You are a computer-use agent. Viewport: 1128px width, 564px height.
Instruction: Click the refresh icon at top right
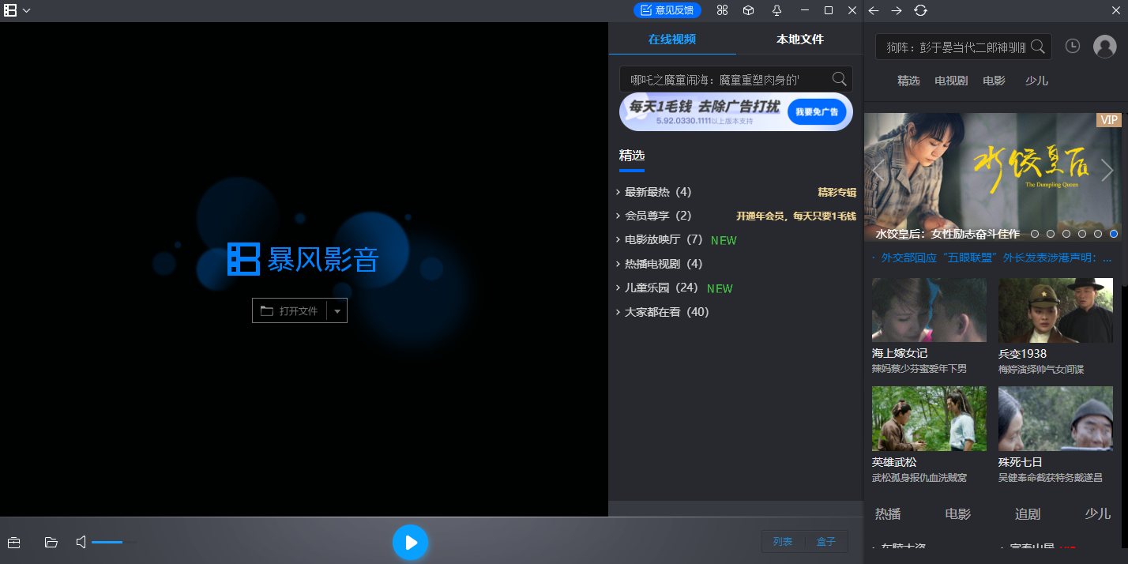coord(921,10)
